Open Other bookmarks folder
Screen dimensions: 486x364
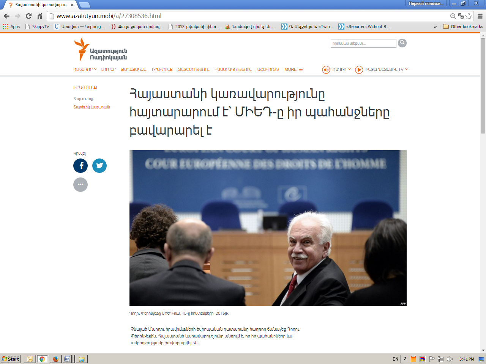point(463,27)
